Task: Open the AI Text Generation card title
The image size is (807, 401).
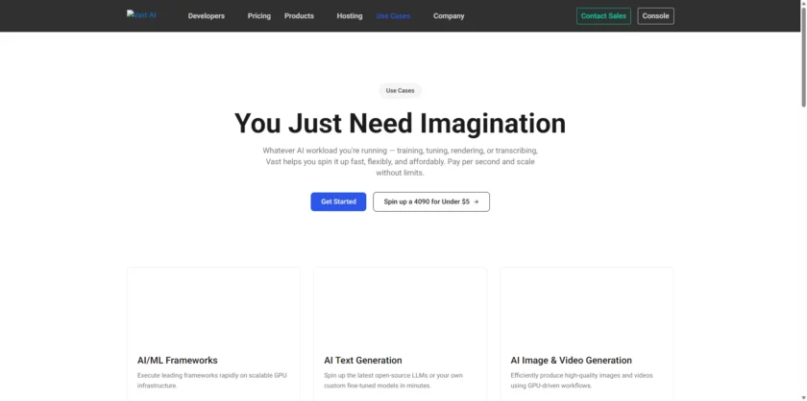Action: pyautogui.click(x=363, y=361)
